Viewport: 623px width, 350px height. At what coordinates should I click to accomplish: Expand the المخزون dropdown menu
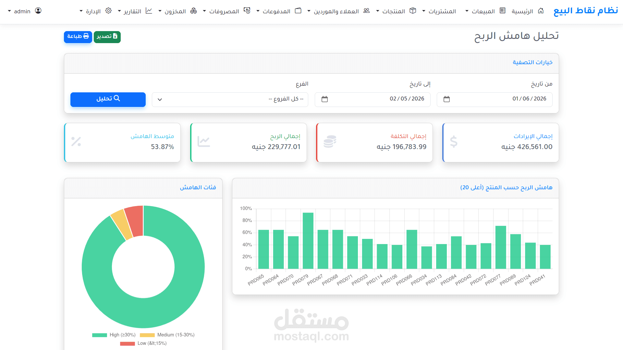coord(175,11)
